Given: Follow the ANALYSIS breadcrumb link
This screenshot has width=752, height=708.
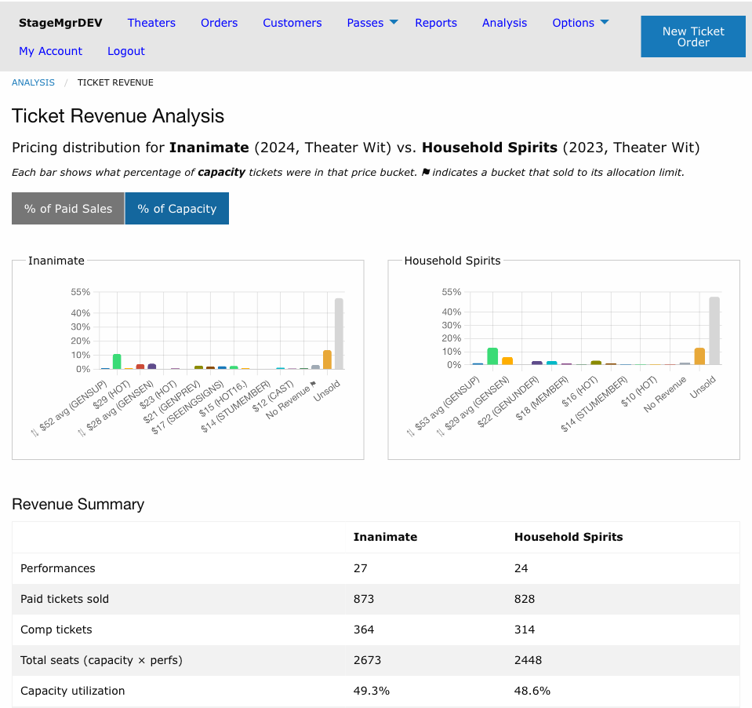Looking at the screenshot, I should point(33,82).
